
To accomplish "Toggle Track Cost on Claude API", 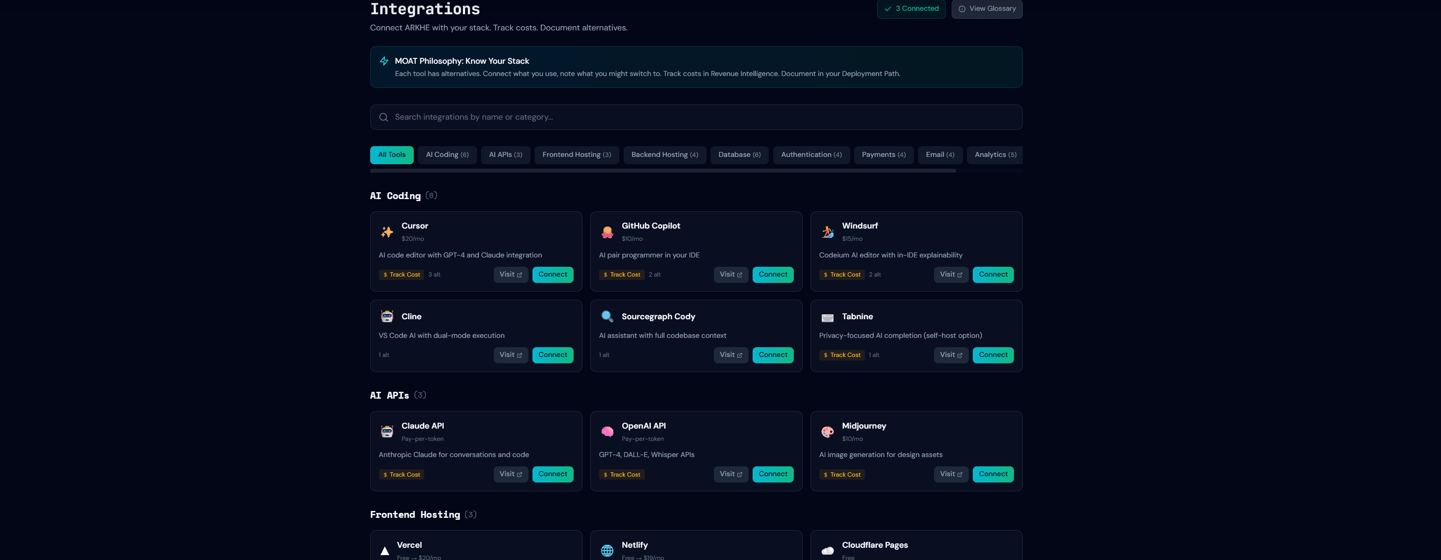I will pos(401,474).
